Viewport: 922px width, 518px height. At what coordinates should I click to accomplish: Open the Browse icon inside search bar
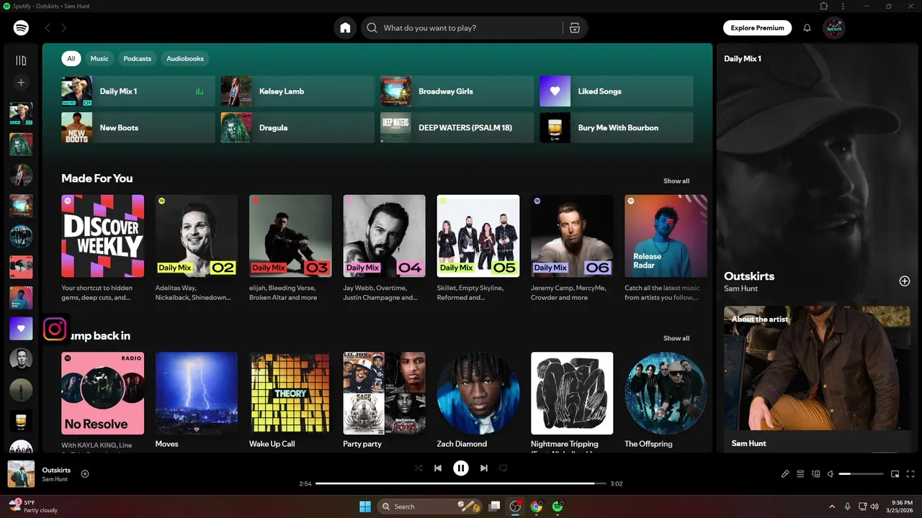point(574,28)
